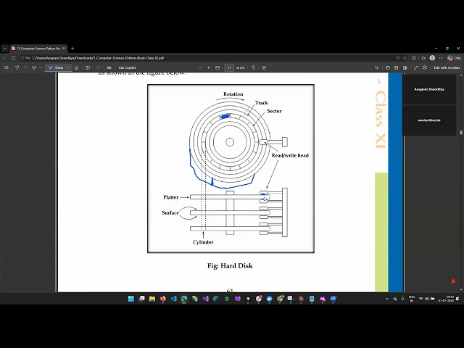
Task: Select the Erase tool
Action: point(77,67)
